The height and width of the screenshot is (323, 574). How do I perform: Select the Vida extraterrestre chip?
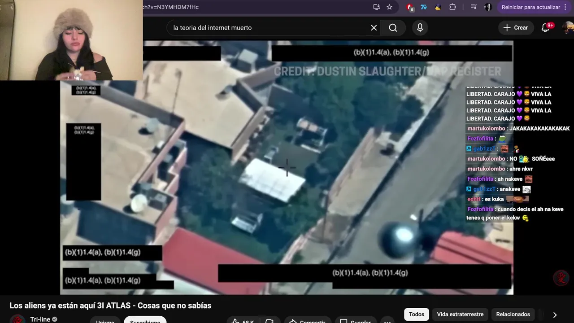coord(460,314)
